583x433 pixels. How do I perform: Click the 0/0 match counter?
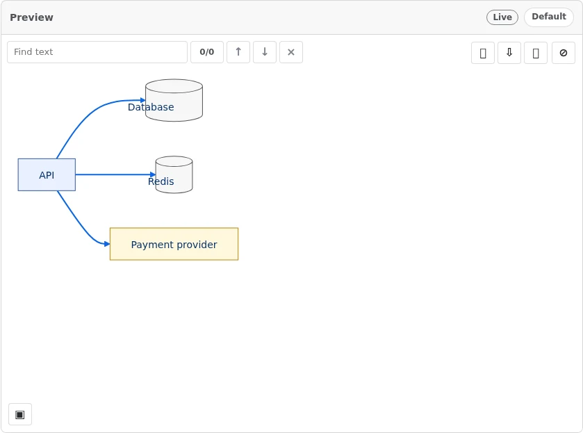pyautogui.click(x=207, y=52)
